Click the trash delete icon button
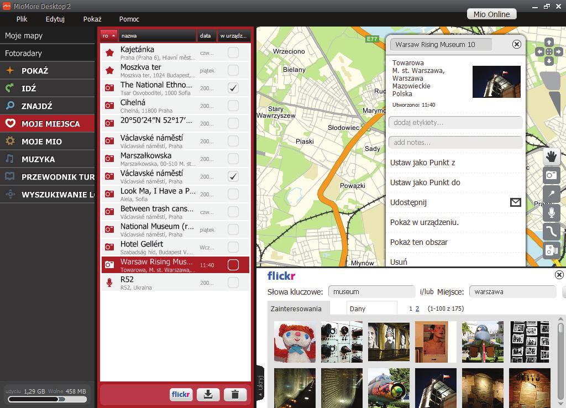 [x=235, y=394]
